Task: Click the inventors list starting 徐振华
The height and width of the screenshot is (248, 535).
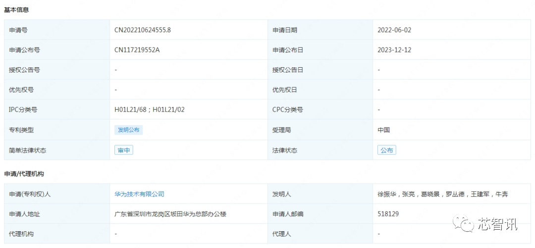Action: click(x=443, y=194)
